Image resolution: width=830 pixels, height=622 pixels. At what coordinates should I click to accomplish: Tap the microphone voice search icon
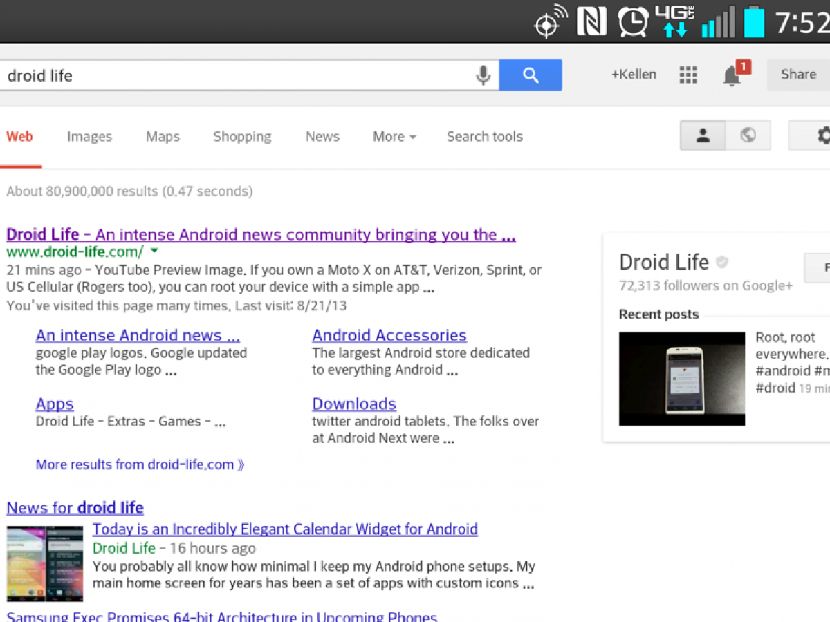483,75
